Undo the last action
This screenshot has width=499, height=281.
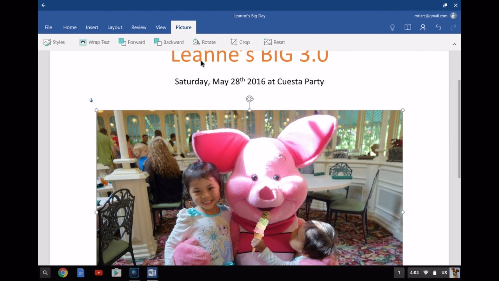click(438, 27)
